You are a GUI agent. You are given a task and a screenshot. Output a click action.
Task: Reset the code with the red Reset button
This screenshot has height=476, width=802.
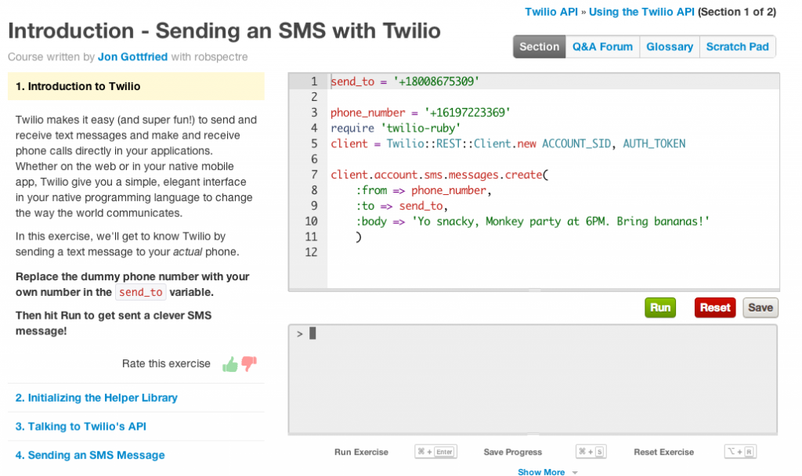click(714, 308)
